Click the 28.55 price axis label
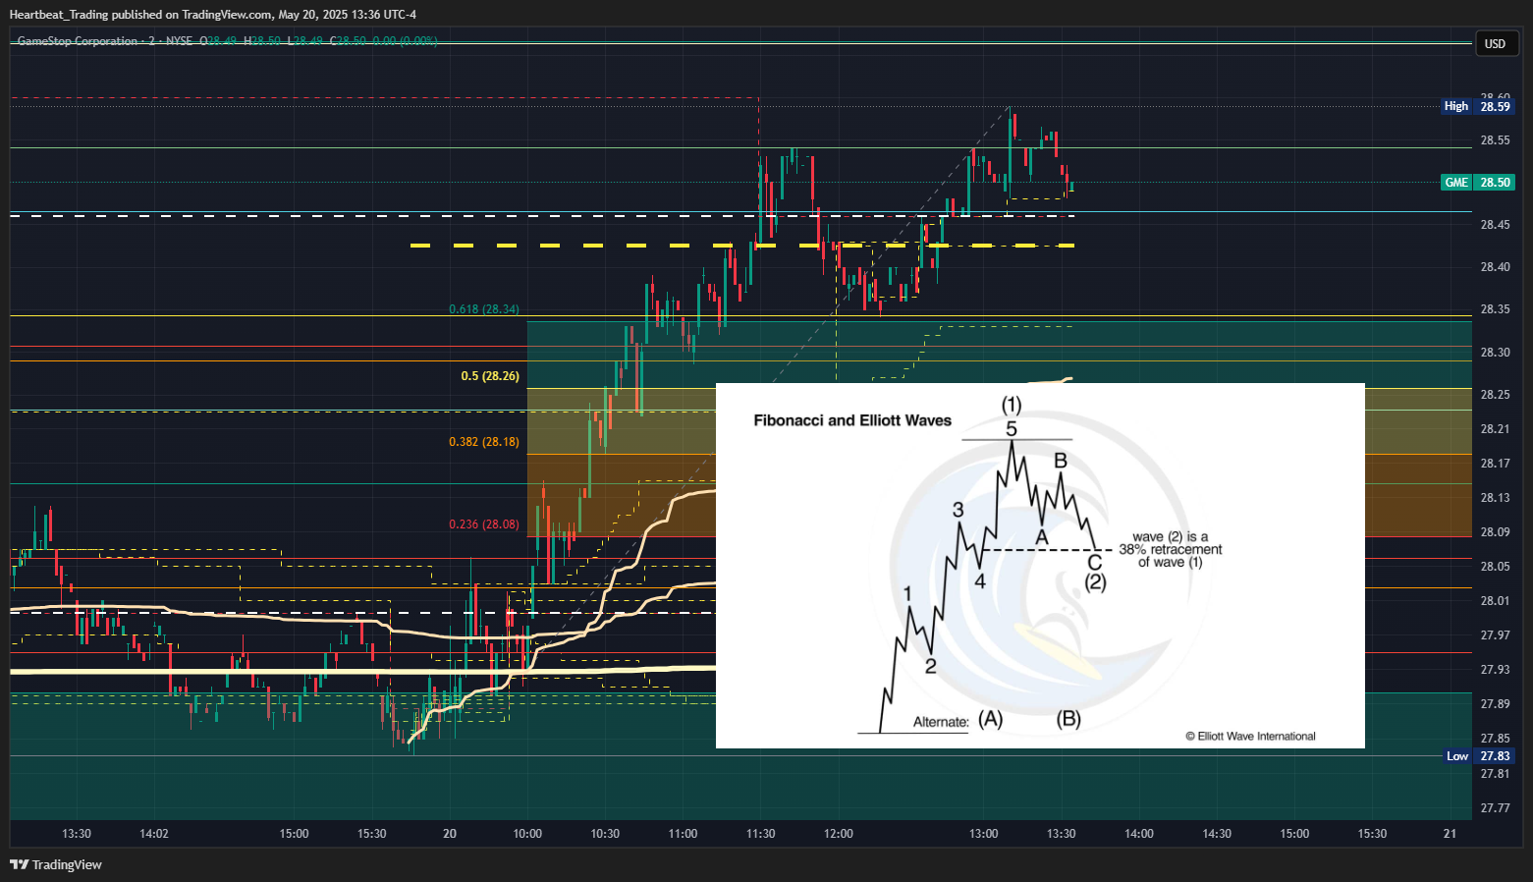Screen dimensions: 1533x882 pos(1496,140)
